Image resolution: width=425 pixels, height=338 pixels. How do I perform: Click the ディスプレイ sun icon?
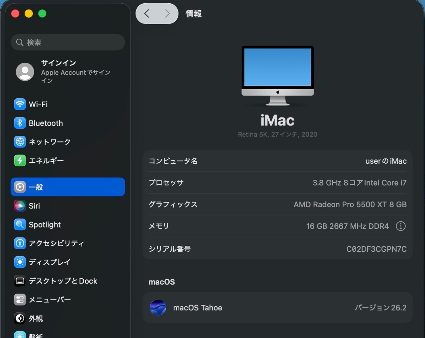pyautogui.click(x=20, y=262)
